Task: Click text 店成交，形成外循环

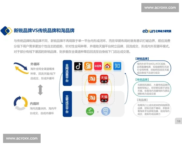Action: pos(42,78)
